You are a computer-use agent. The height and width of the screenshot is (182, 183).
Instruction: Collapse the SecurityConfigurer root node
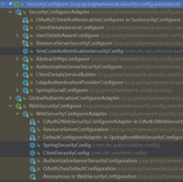click(3, 4)
